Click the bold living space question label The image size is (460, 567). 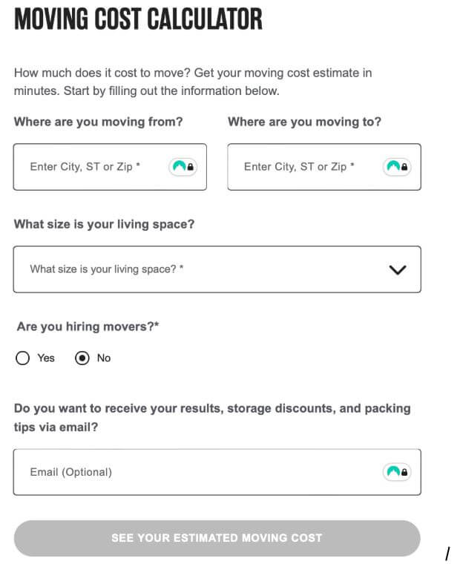104,224
